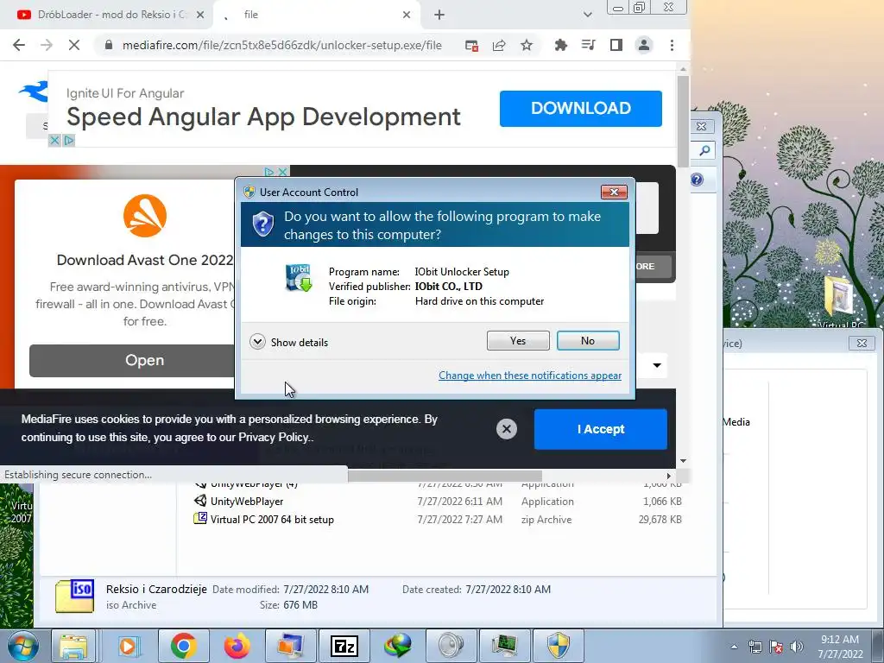This screenshot has height=663, width=884.
Task: Show hidden tray icons arrow
Action: coord(734,647)
